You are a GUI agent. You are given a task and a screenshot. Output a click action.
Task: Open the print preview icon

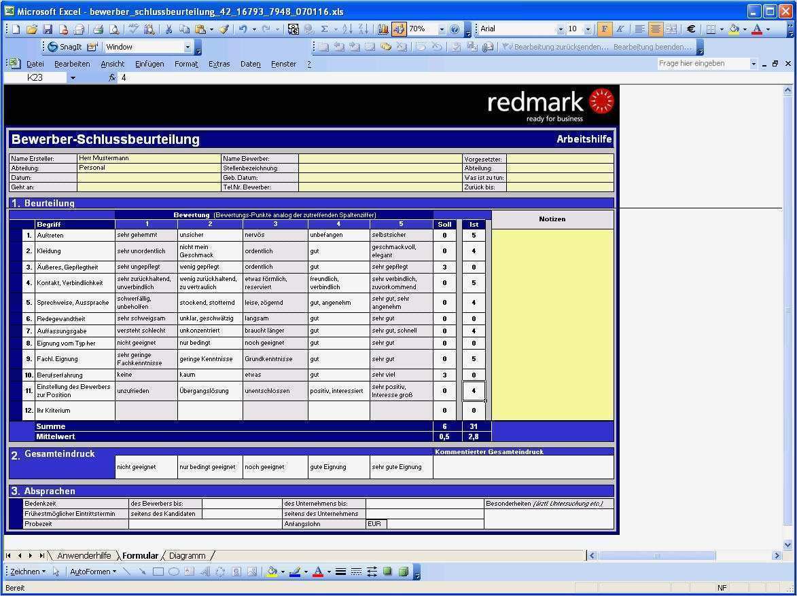[x=113, y=29]
